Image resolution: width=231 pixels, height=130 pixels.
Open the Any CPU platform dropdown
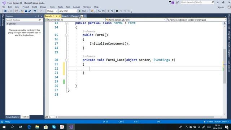68,11
